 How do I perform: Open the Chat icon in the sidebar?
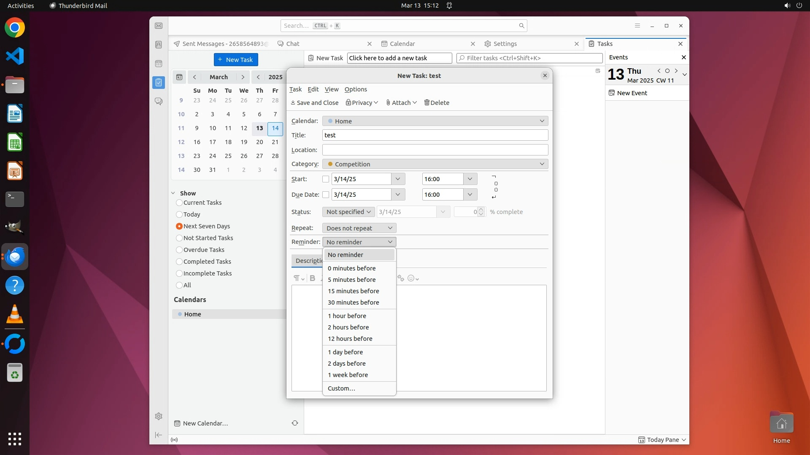[x=159, y=102]
